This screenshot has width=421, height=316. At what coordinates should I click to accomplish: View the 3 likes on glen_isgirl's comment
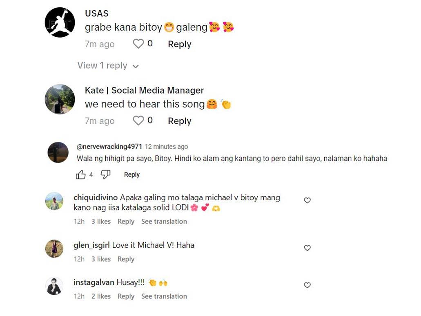(x=101, y=259)
